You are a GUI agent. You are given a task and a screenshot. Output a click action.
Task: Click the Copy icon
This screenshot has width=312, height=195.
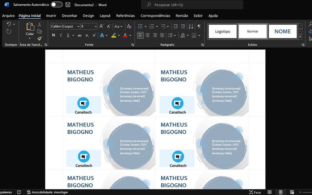[39, 31]
